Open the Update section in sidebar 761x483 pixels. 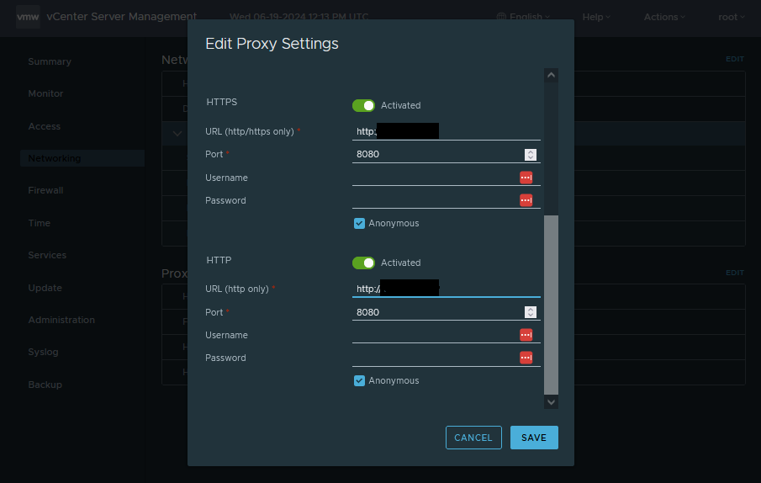coord(45,288)
